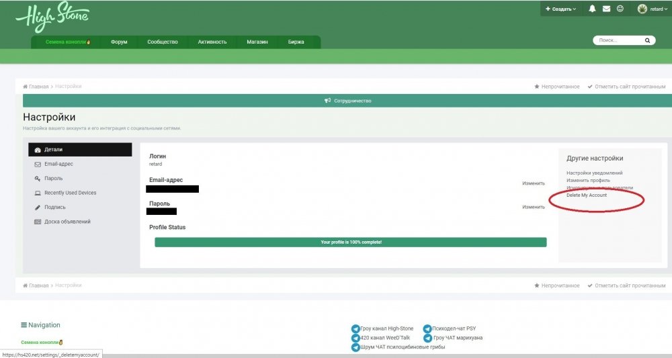Viewport: 672px width, 358px height.
Task: Open the messages envelope icon
Action: coord(606,9)
